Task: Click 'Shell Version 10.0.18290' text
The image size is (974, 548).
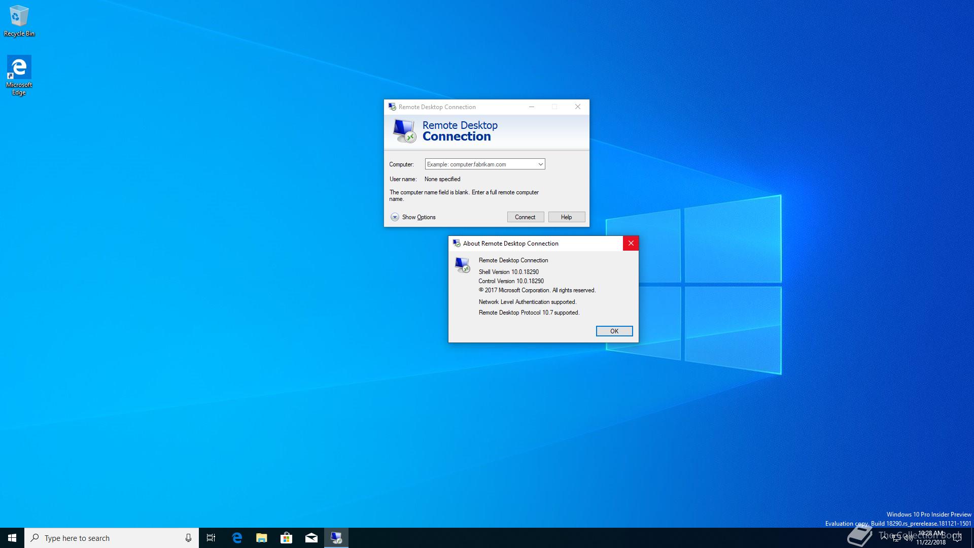Action: pyautogui.click(x=509, y=272)
